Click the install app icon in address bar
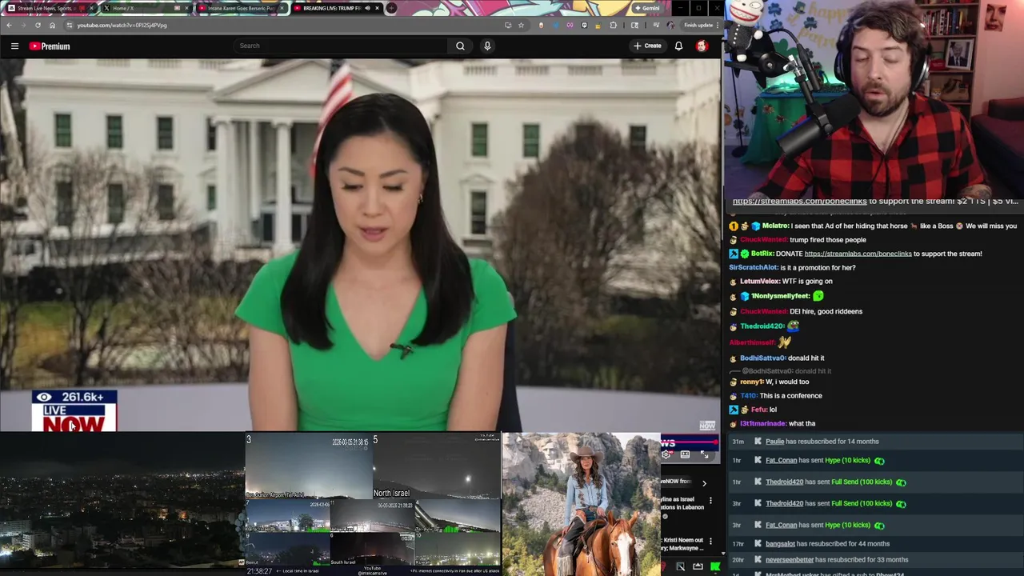 [x=508, y=25]
